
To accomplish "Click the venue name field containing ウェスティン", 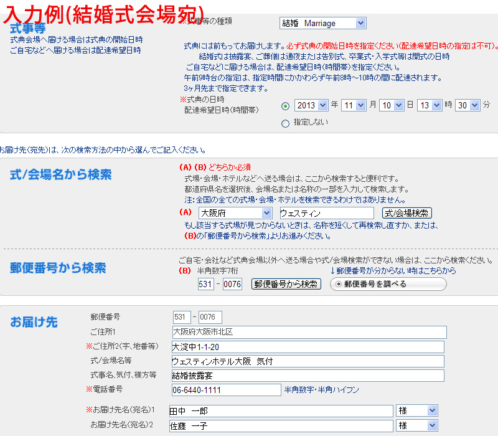I will [326, 213].
